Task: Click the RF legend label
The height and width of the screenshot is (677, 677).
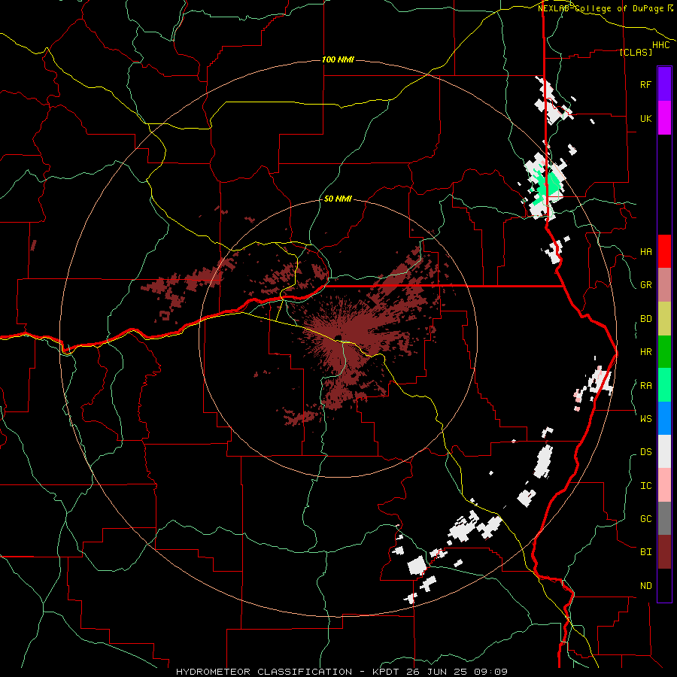Action: pyautogui.click(x=645, y=84)
